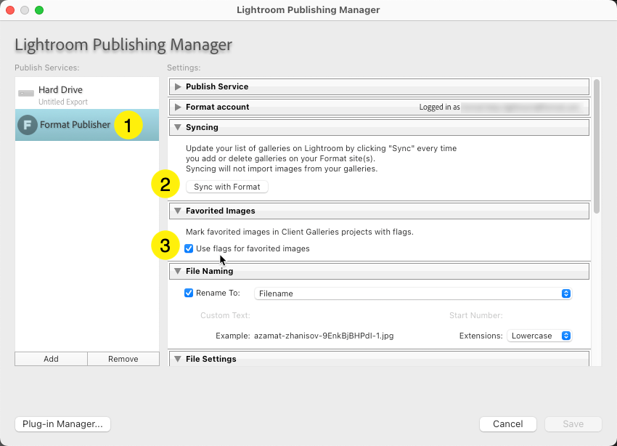Click Remove under Publish Services

point(123,359)
